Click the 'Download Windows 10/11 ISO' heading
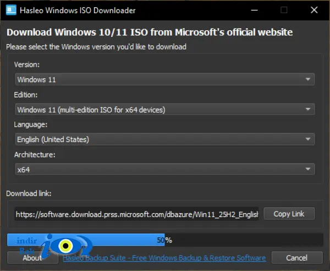The height and width of the screenshot is (271, 330). [150, 32]
